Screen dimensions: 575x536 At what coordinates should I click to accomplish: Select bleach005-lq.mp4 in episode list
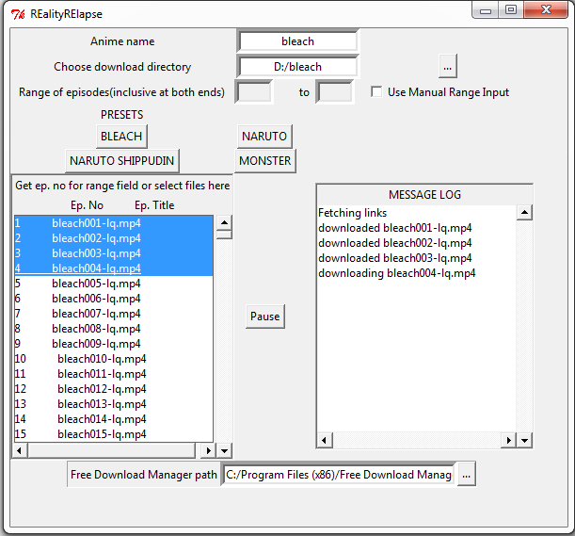click(x=114, y=284)
